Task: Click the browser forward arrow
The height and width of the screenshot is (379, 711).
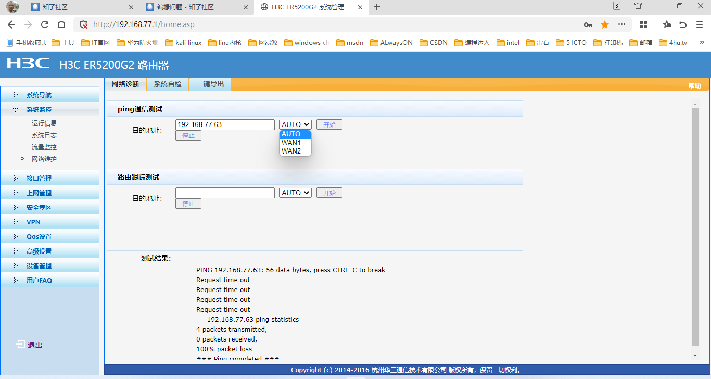Action: click(28, 24)
